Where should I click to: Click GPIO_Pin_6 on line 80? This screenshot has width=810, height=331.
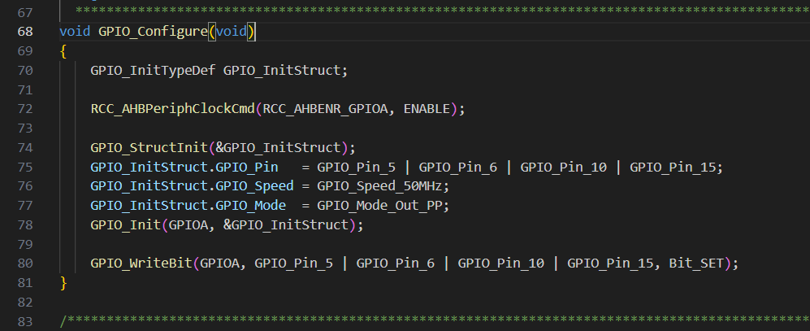395,263
